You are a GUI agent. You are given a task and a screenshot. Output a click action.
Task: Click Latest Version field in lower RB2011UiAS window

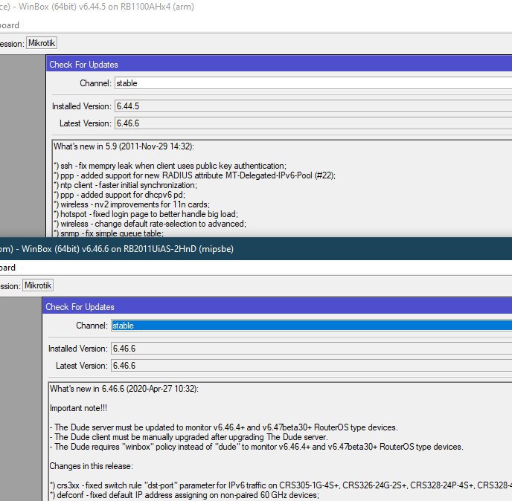click(311, 366)
